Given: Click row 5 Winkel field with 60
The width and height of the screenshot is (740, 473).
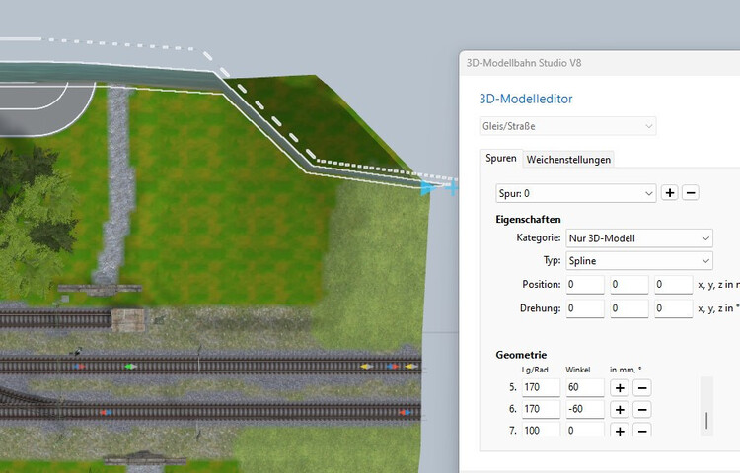Looking at the screenshot, I should point(585,387).
